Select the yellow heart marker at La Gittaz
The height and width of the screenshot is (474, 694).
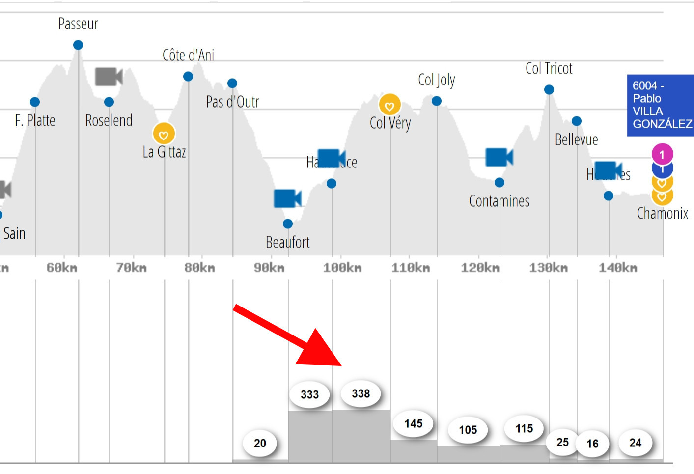(164, 134)
